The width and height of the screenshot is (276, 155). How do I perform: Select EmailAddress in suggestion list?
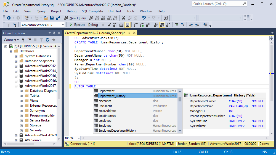pos(135,111)
